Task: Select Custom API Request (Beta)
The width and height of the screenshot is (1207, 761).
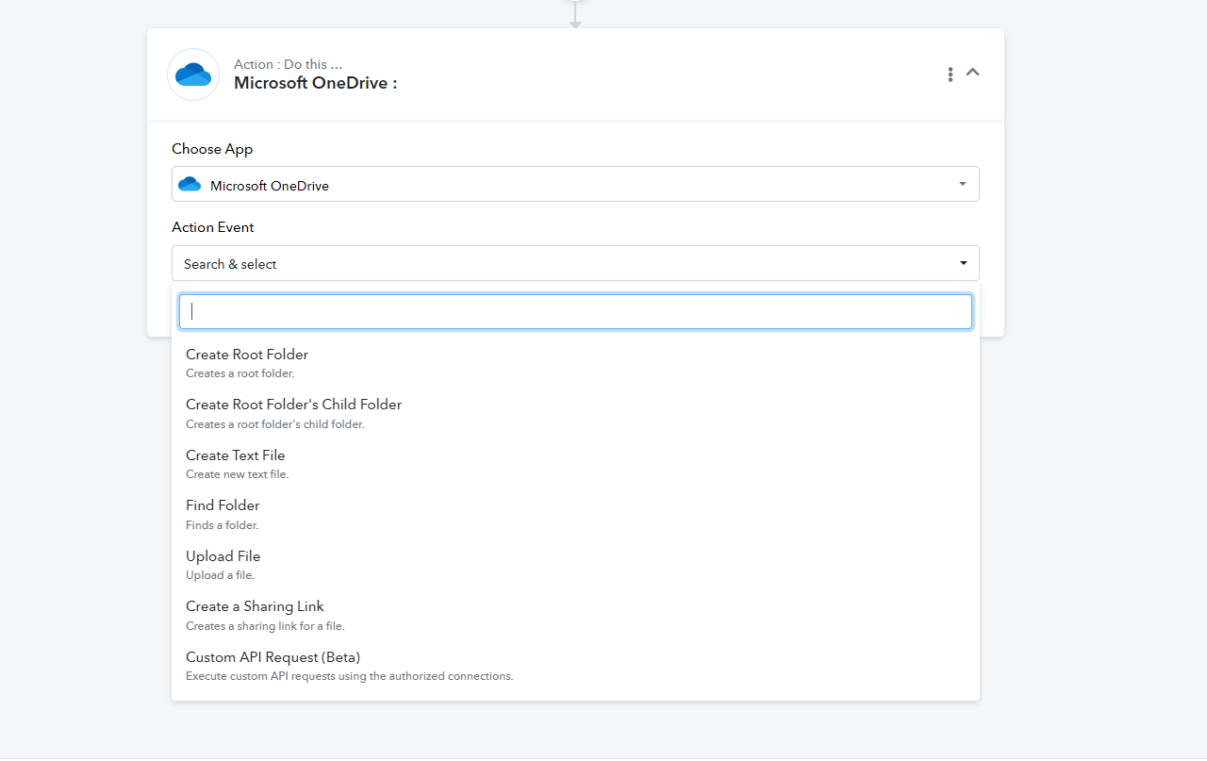Action: [x=575, y=665]
